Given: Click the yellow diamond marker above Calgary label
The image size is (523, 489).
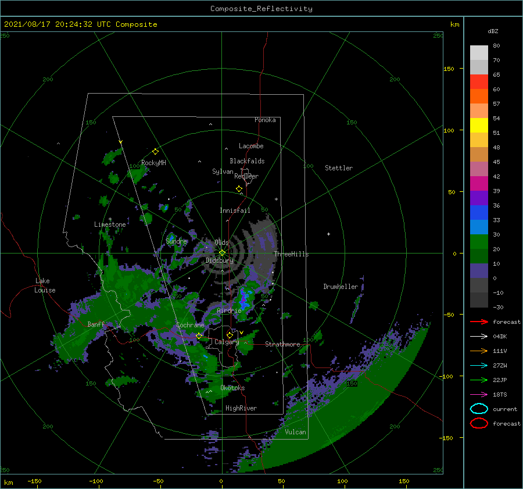Looking at the screenshot, I should (x=230, y=335).
